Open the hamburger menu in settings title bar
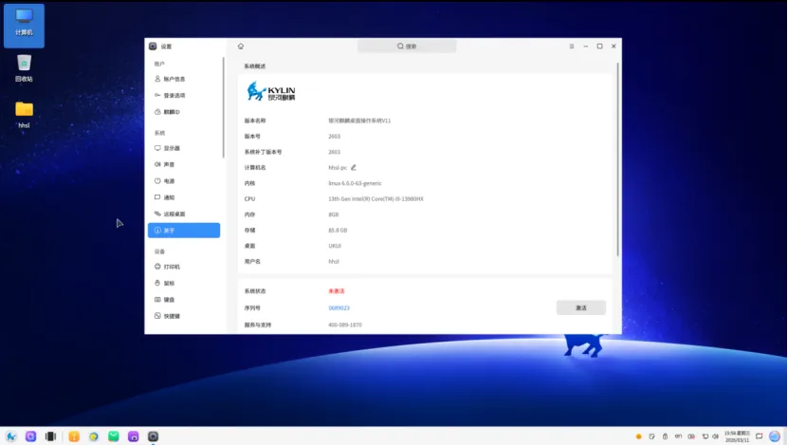 point(572,46)
